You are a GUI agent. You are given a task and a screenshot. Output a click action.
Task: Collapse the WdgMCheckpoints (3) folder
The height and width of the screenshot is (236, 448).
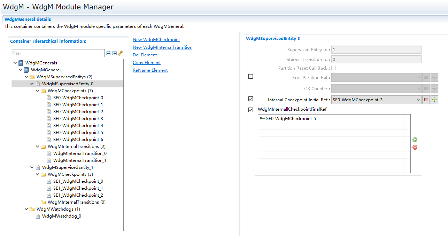tap(38, 174)
